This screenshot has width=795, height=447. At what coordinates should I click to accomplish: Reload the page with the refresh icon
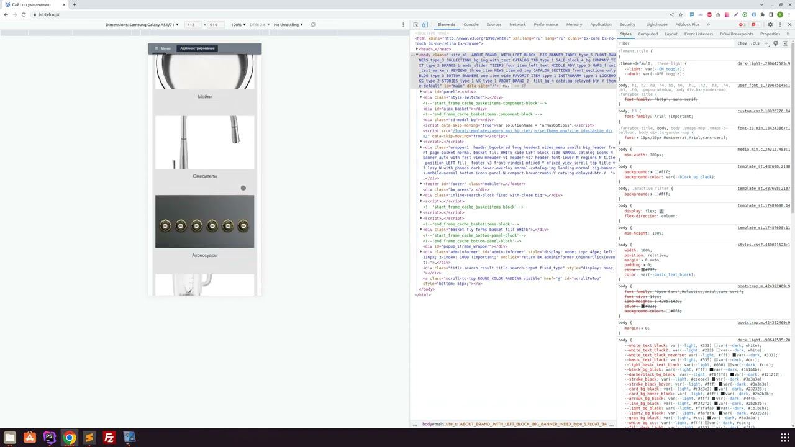(x=24, y=14)
